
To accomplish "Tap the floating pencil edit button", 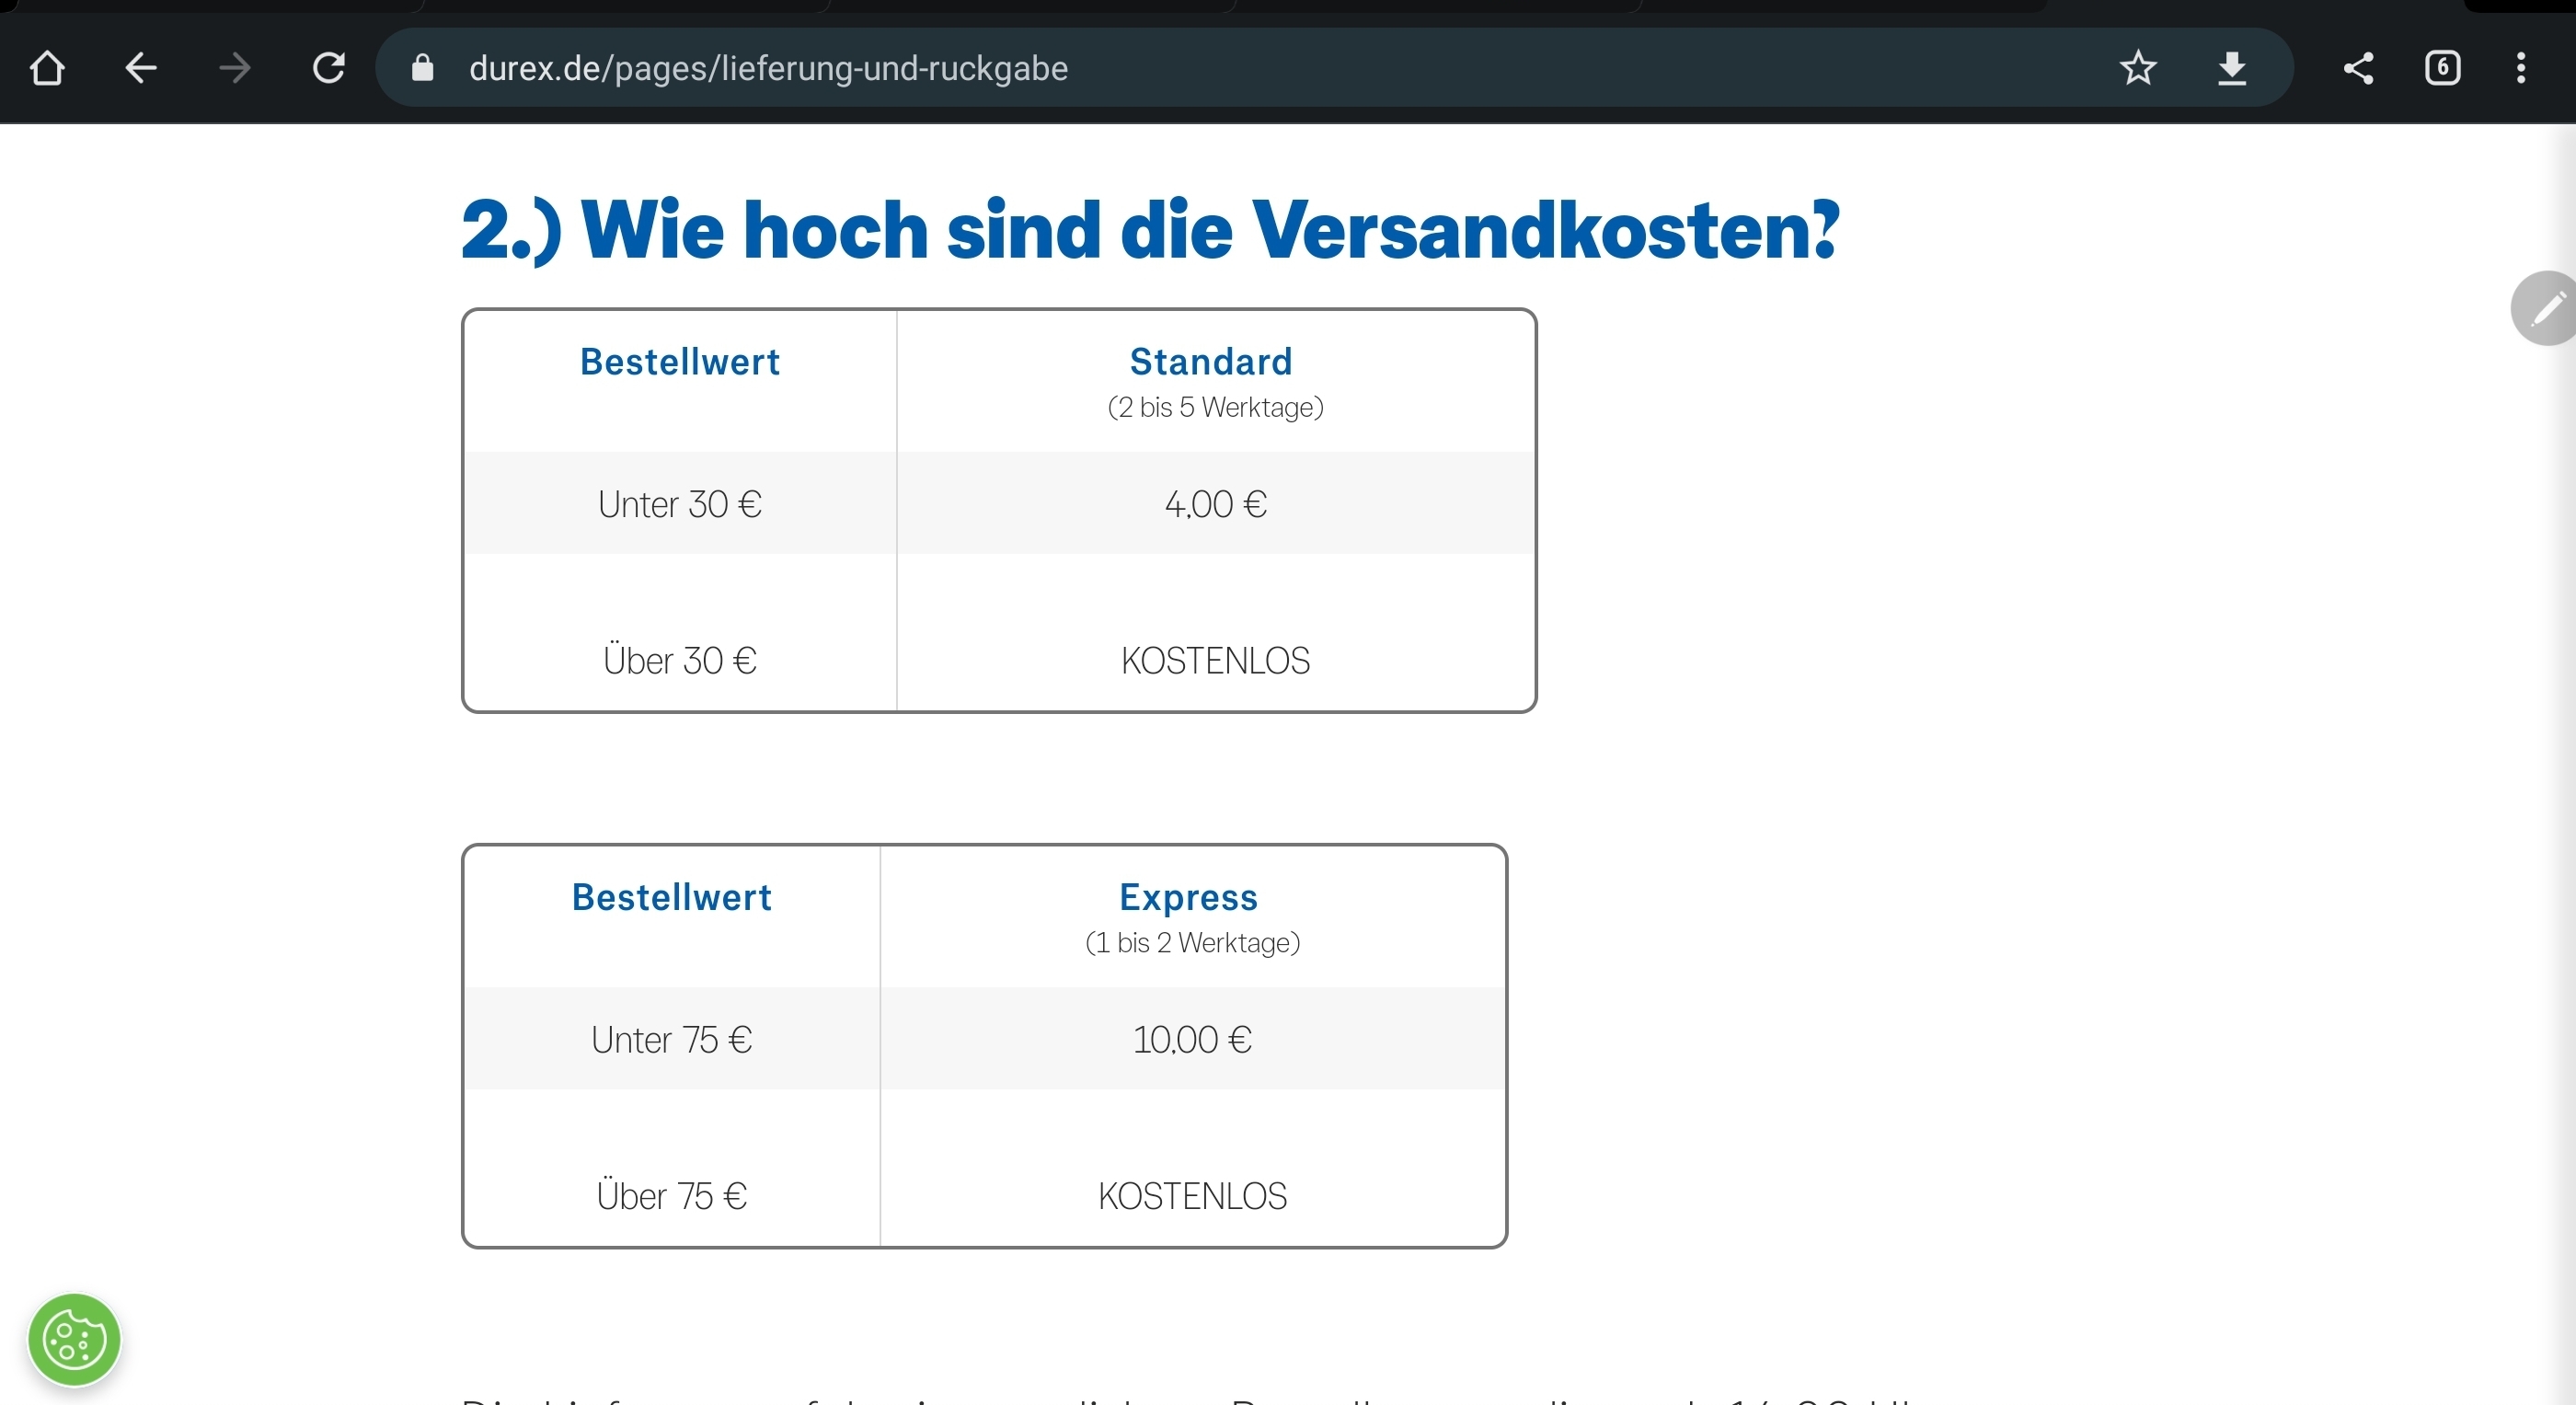I will click(x=2546, y=308).
